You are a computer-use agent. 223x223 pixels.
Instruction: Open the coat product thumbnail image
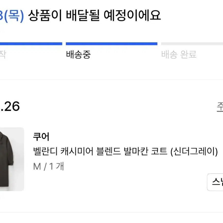12,159
